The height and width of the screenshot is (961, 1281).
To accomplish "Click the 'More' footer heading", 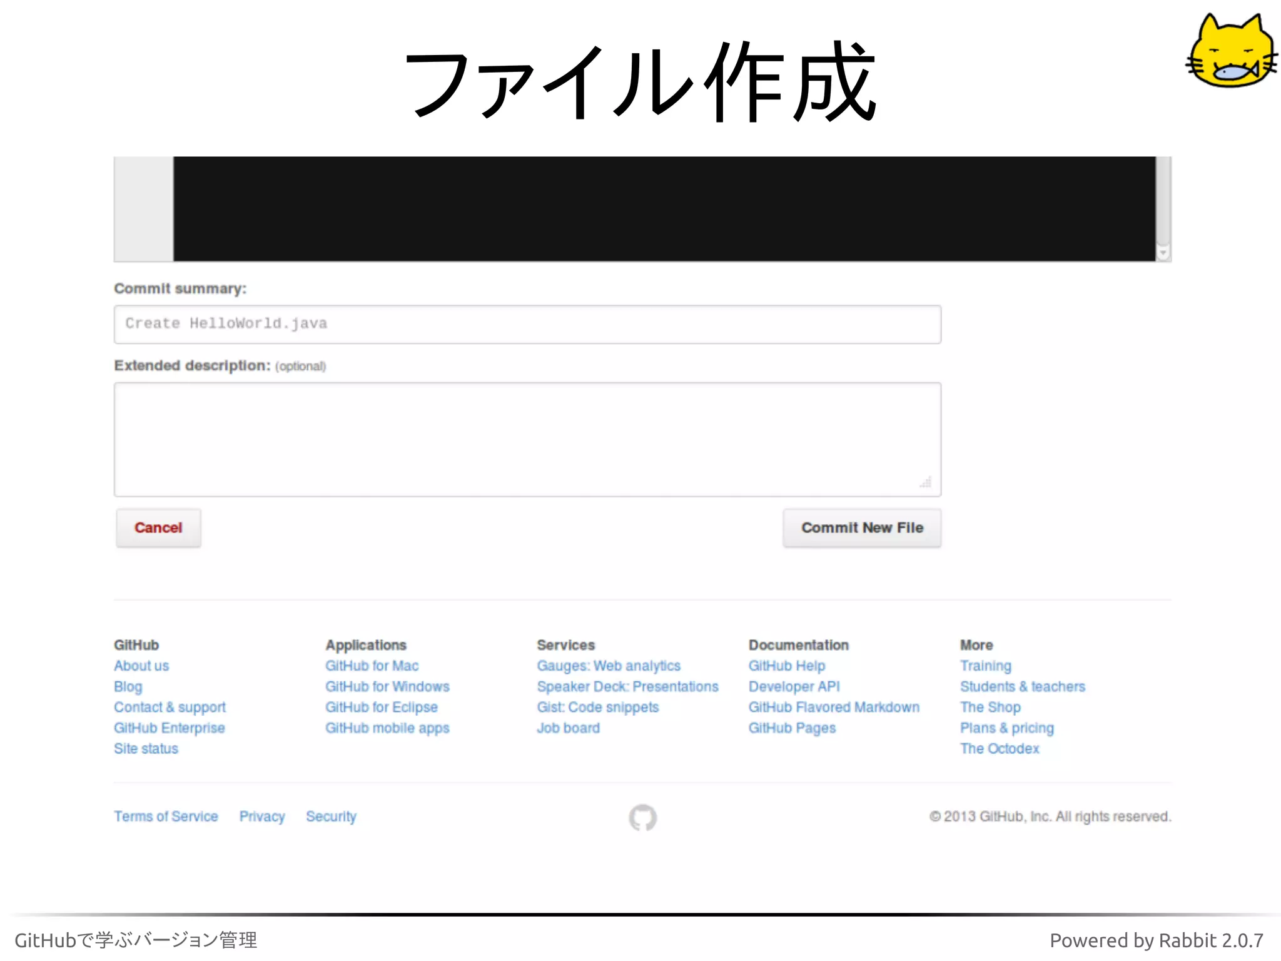I will [x=976, y=645].
